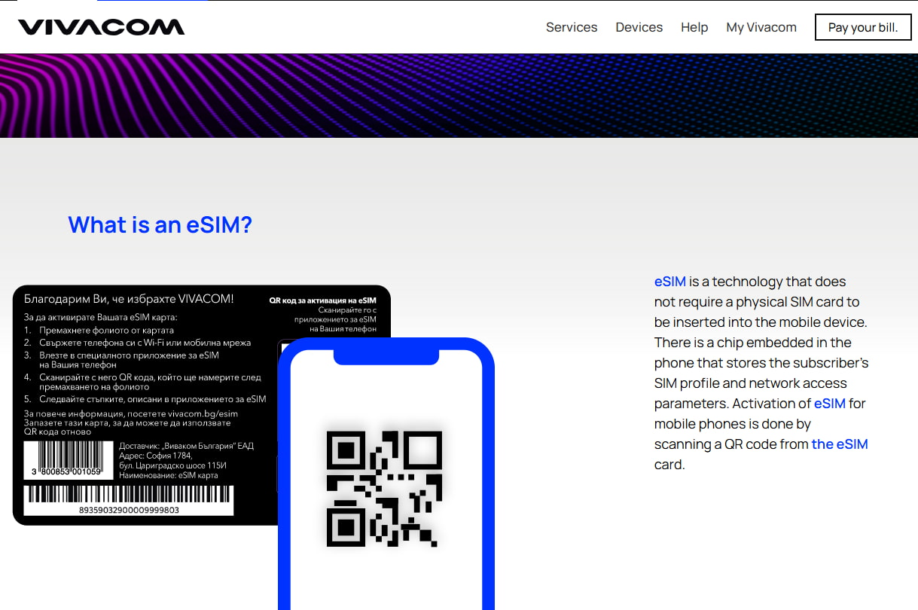Click the eSIM link after 'Activation of'
The width and height of the screenshot is (918, 610).
829,404
